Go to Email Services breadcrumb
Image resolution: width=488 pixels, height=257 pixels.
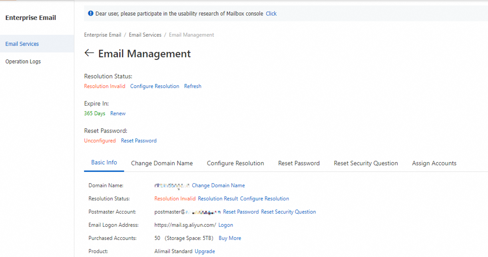pyautogui.click(x=145, y=35)
